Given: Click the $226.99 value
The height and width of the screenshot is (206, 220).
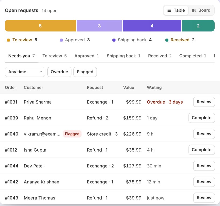Looking at the screenshot, I should (x=132, y=134).
